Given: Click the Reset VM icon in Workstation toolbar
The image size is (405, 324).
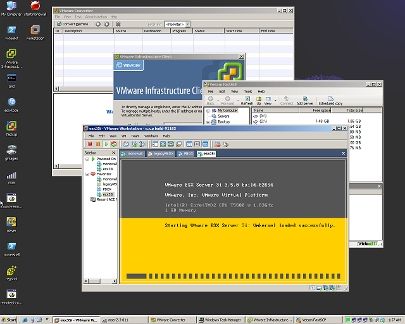Looking at the screenshot, I should pyautogui.click(x=114, y=144).
